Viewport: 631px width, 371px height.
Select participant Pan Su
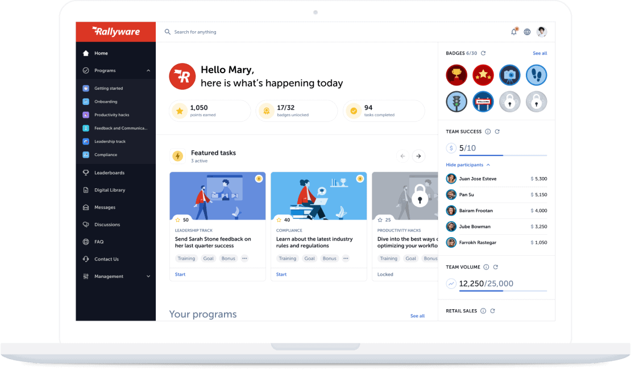[x=497, y=195]
